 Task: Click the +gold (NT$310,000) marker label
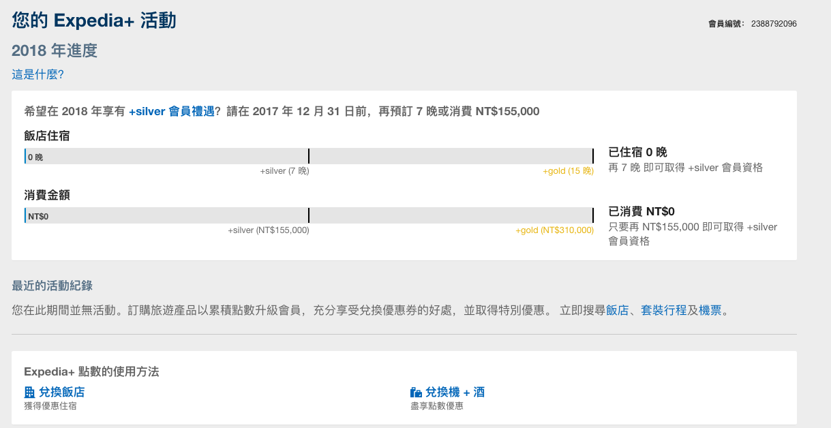(555, 230)
